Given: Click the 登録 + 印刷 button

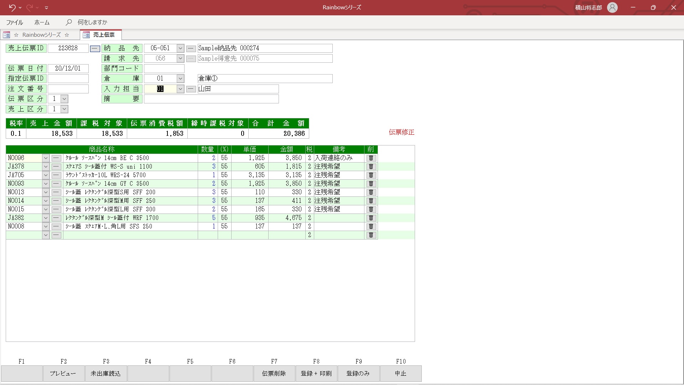Looking at the screenshot, I should tap(316, 373).
